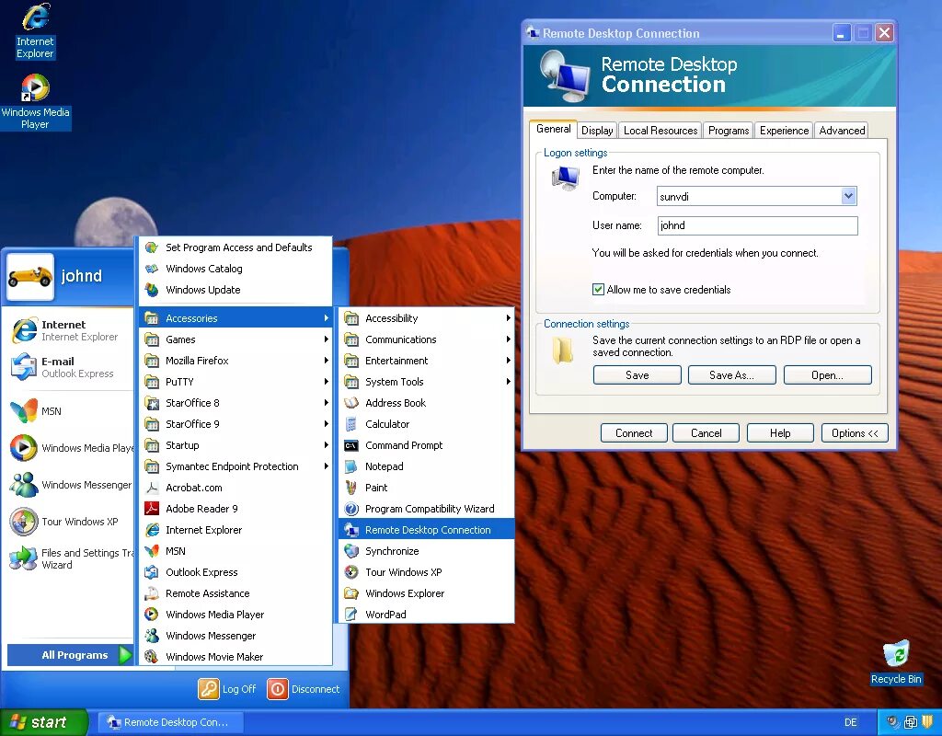Click the Windows Catalog icon
Image resolution: width=942 pixels, height=736 pixels.
coord(152,269)
